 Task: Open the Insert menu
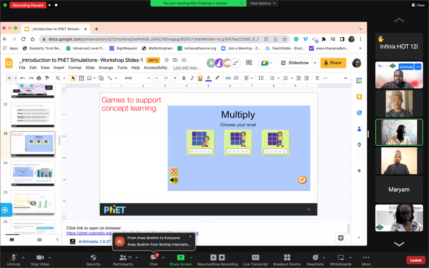click(59, 68)
